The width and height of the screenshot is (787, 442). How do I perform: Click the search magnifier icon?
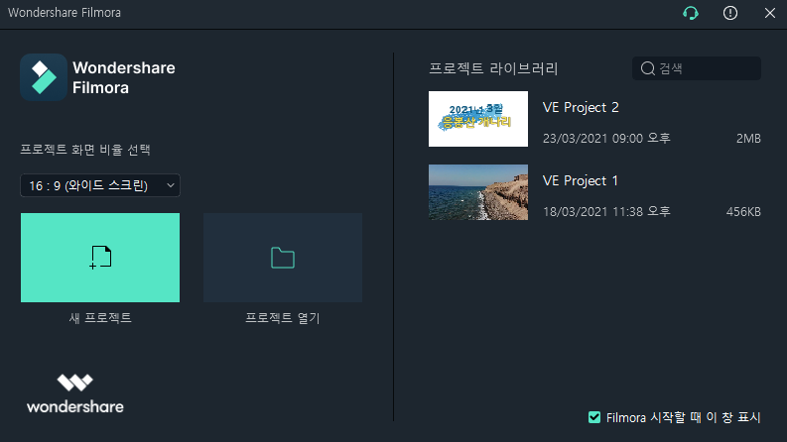coord(647,68)
